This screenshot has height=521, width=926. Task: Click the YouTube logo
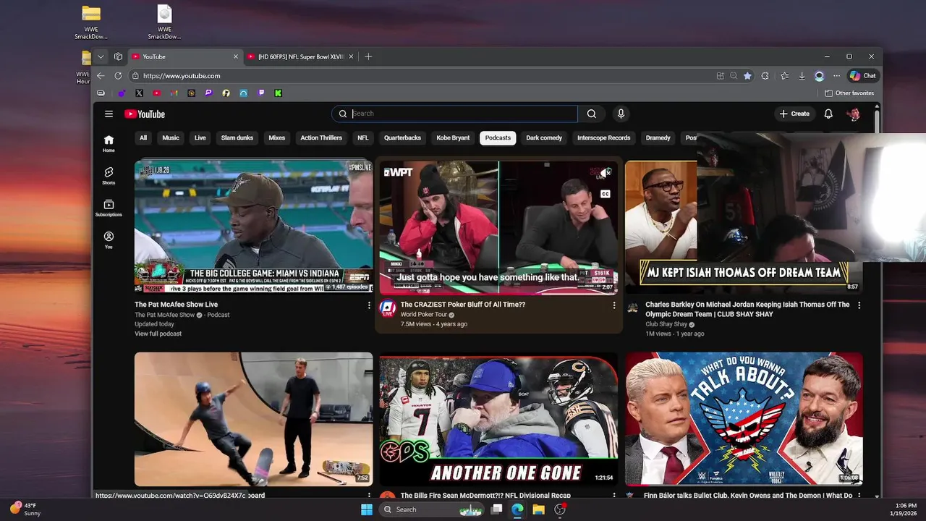tap(145, 114)
